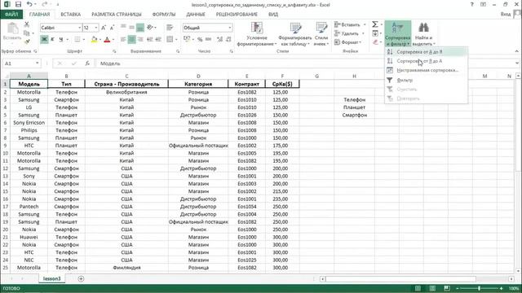Open the ФАЙЛ tab
The height and width of the screenshot is (293, 522).
tap(11, 15)
